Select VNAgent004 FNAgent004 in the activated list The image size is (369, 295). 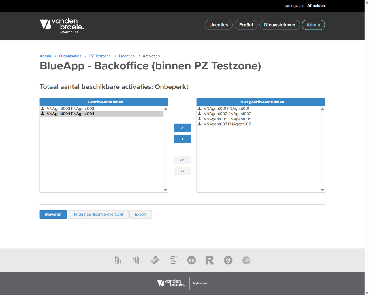point(102,114)
